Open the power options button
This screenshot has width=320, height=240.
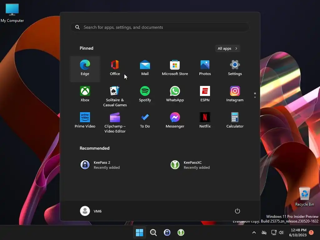click(237, 211)
